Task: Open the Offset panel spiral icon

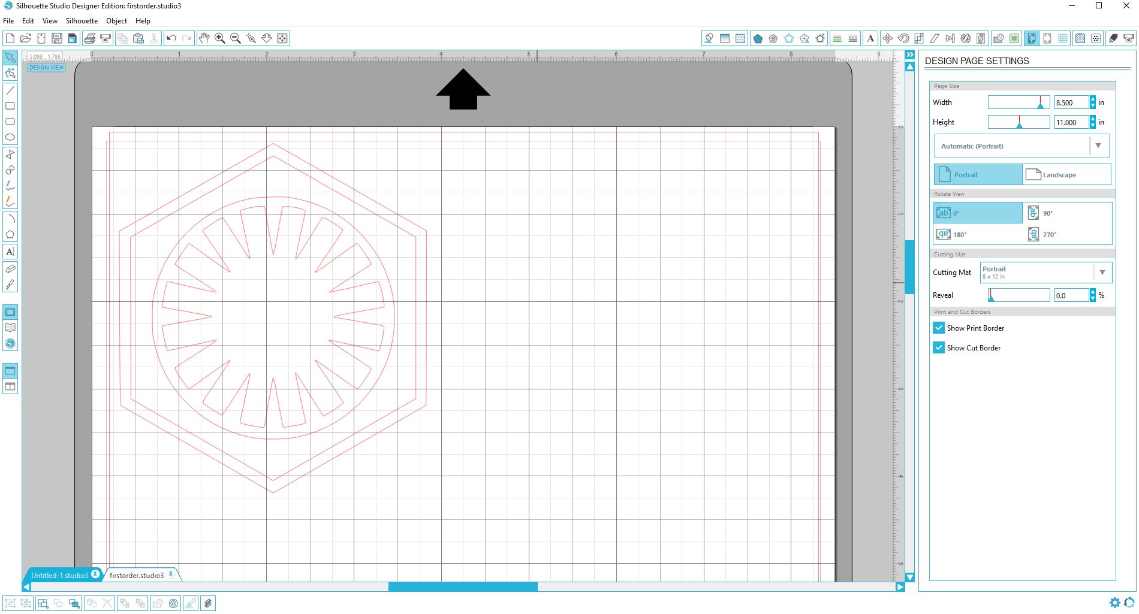Action: [x=1080, y=38]
